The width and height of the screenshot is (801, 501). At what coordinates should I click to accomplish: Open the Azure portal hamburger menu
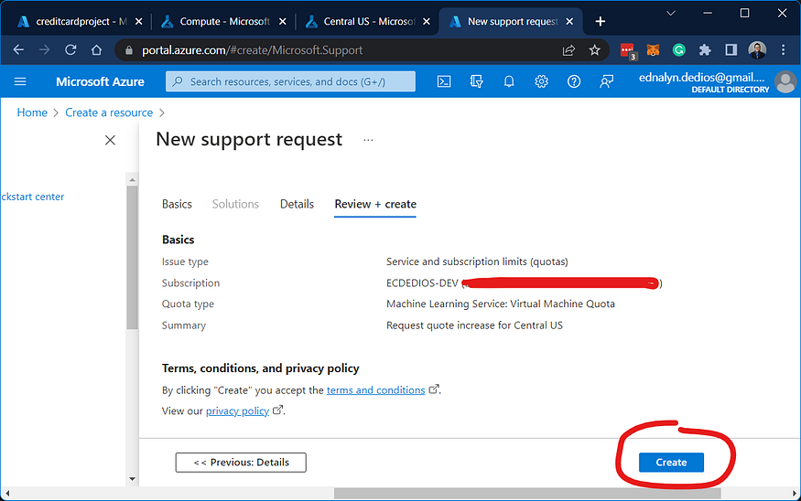pyautogui.click(x=20, y=81)
